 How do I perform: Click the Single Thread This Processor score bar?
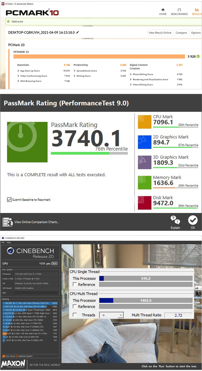pyautogui.click(x=146, y=279)
